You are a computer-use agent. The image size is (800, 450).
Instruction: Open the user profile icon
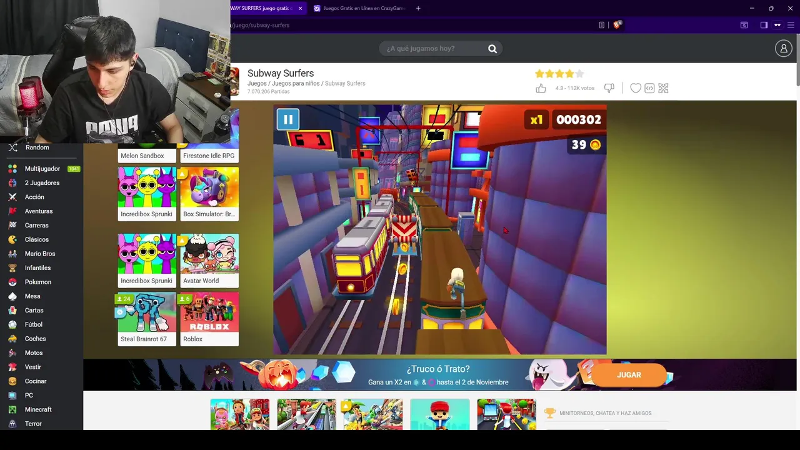(783, 48)
